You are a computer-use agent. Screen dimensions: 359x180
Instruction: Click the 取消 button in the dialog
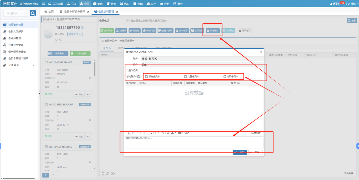click(255, 152)
